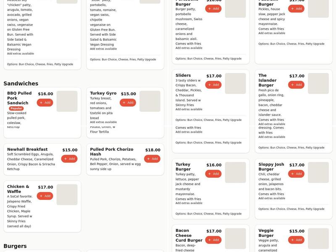The height and width of the screenshot is (252, 336).
Task: Add The Islander Burger to order
Action: click(x=296, y=85)
